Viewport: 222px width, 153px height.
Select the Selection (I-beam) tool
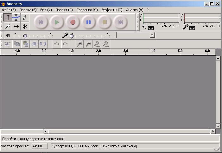[8, 18]
